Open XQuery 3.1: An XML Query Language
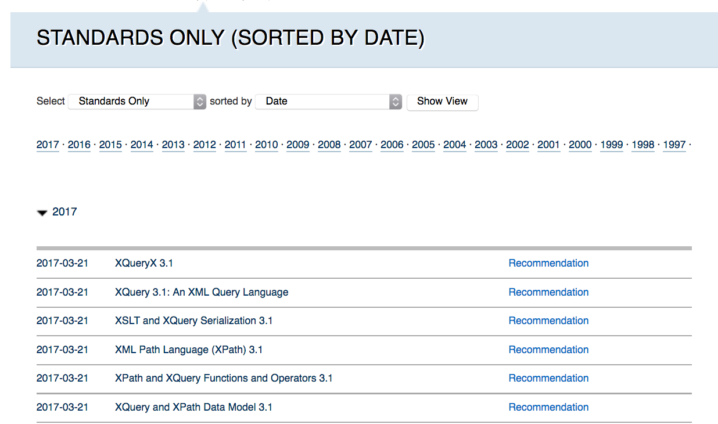 pyautogui.click(x=202, y=292)
